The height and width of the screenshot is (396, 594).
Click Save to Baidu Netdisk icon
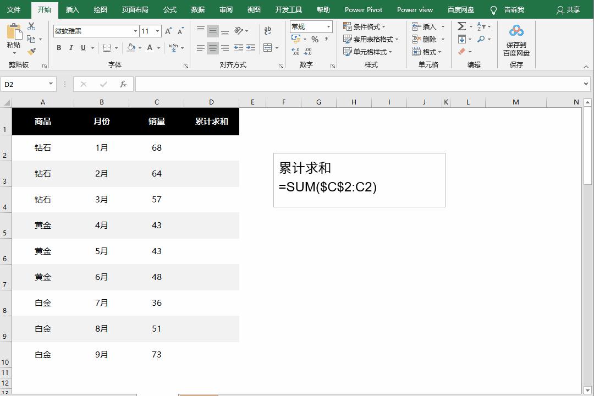tap(516, 30)
